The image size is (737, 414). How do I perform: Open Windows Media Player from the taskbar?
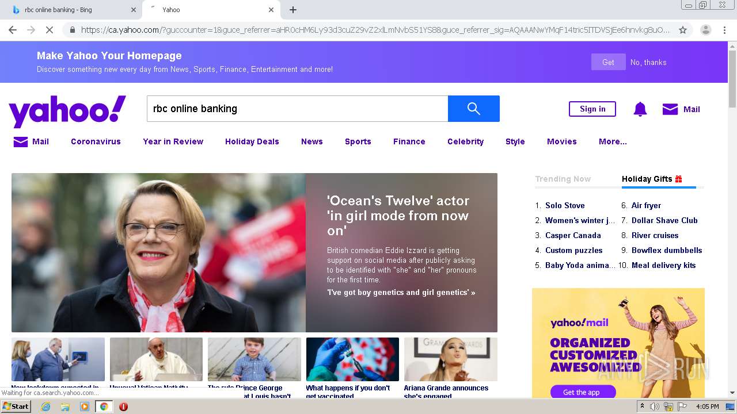[x=85, y=407]
